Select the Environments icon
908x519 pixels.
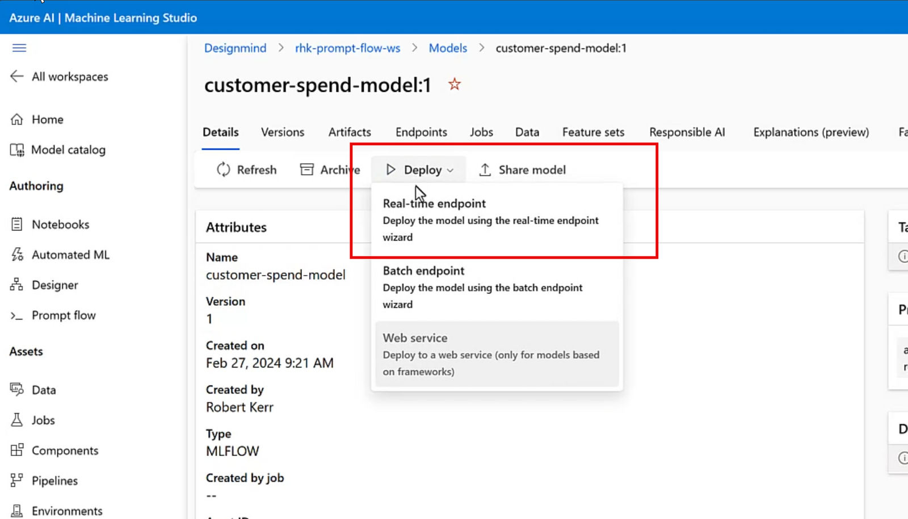tap(68, 510)
